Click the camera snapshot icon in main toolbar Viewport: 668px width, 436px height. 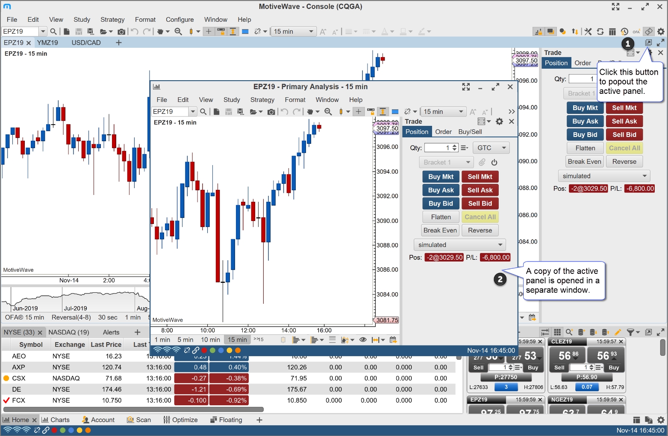coord(121,32)
